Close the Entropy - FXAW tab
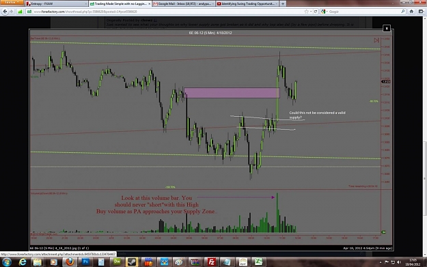The width and height of the screenshot is (427, 267). [86, 4]
